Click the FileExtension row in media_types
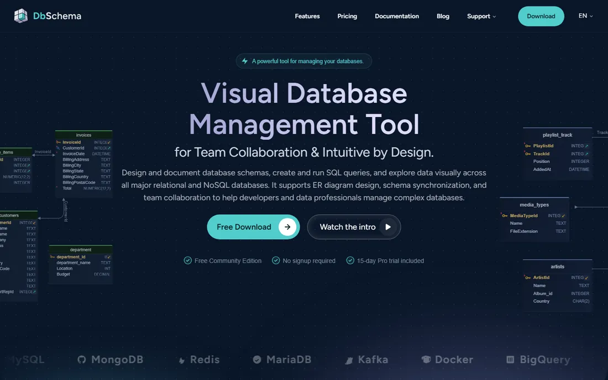Image resolution: width=608 pixels, height=380 pixels. pos(534,231)
